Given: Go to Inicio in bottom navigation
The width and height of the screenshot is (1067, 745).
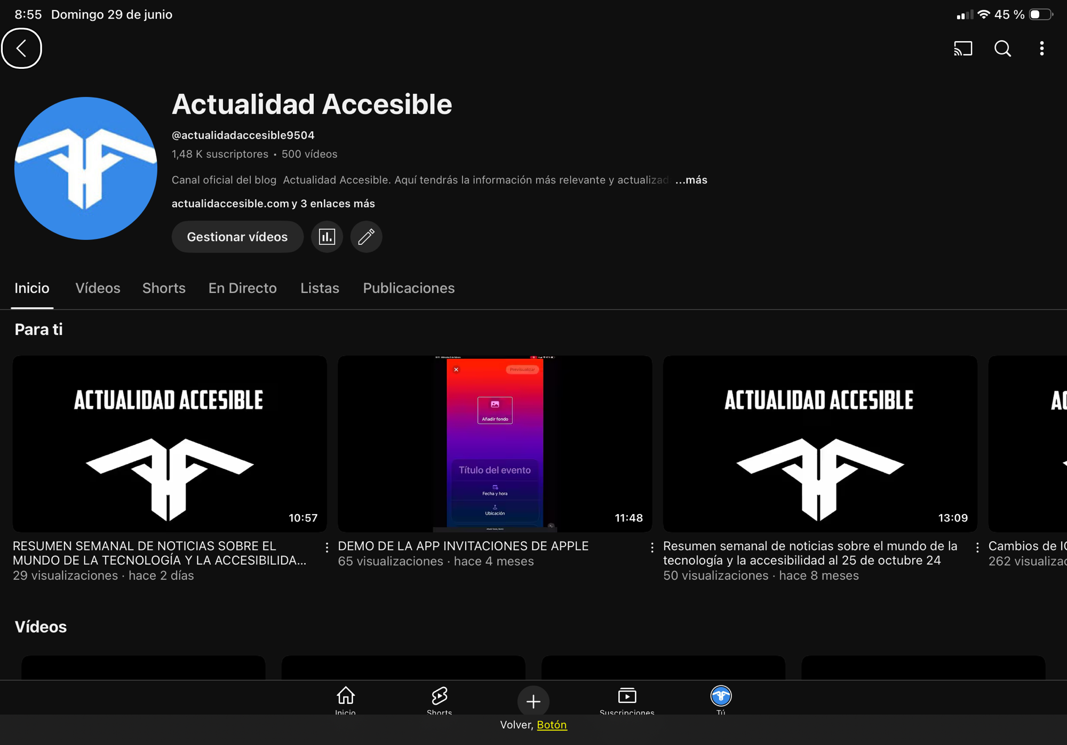Looking at the screenshot, I should tap(346, 700).
